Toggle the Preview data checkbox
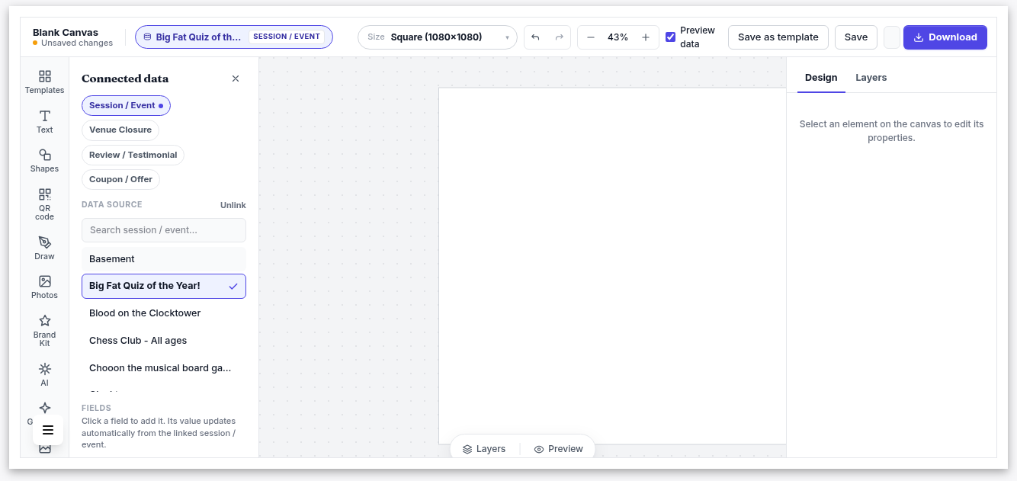The height and width of the screenshot is (481, 1017). (x=671, y=37)
